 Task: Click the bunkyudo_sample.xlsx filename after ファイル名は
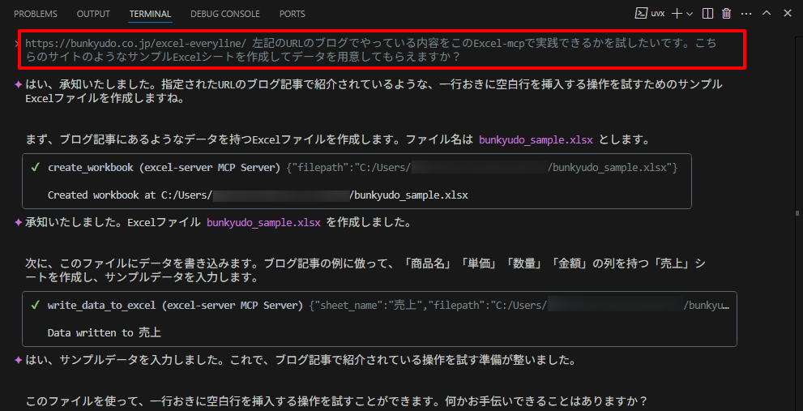pyautogui.click(x=536, y=140)
